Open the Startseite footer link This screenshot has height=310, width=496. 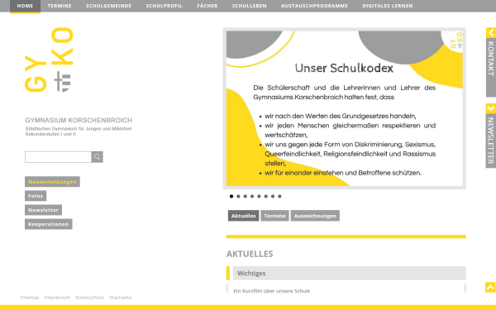(x=121, y=298)
